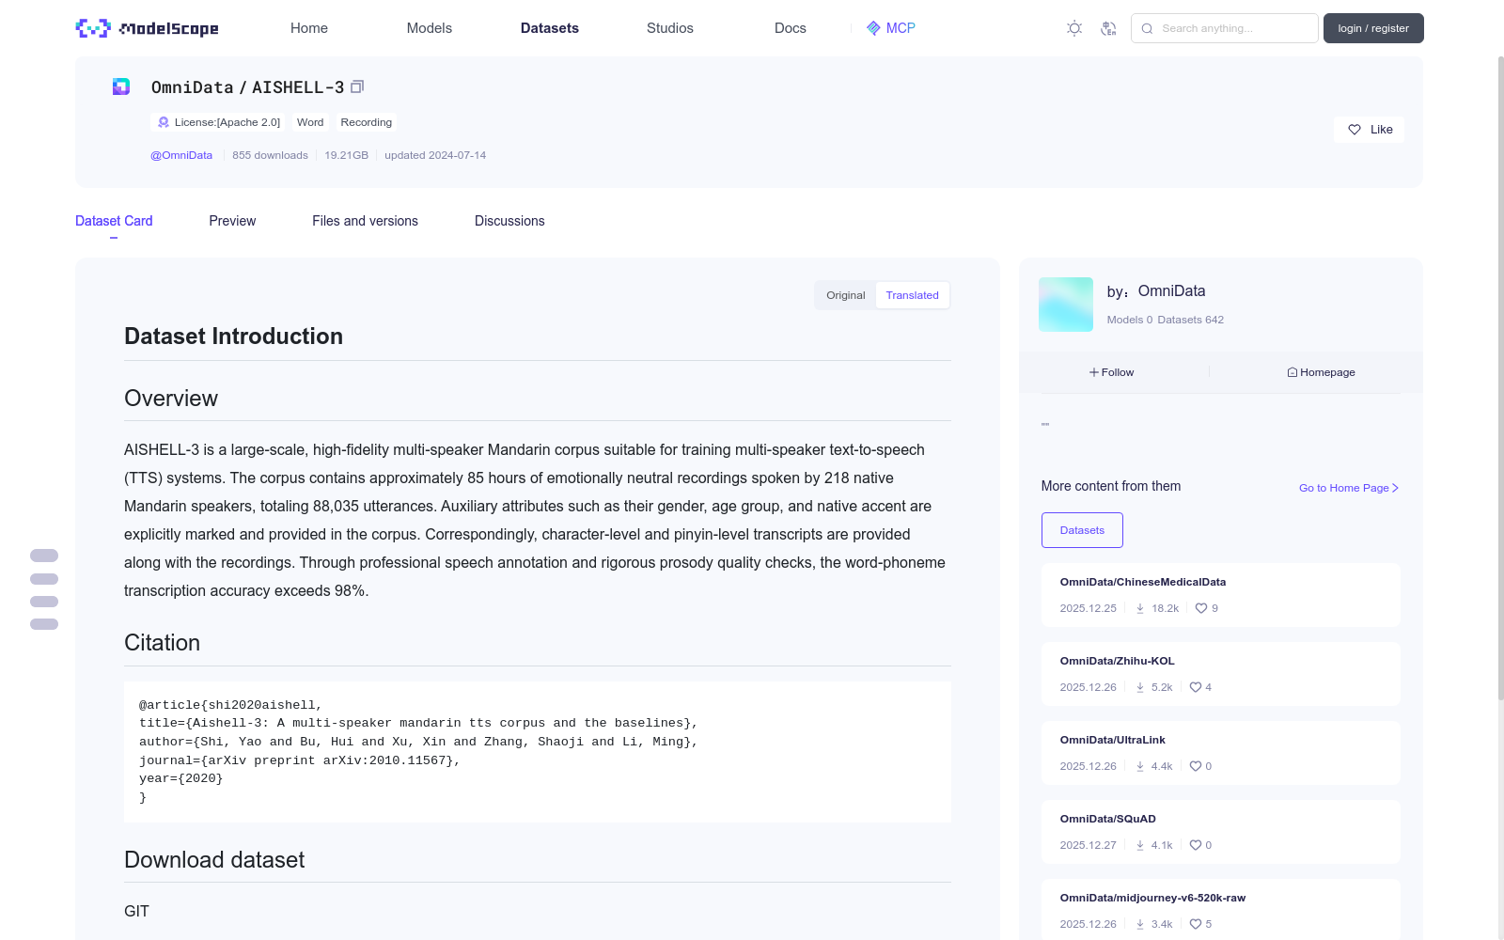1504x940 pixels.
Task: Click the MCP diamond icon
Action: (x=873, y=28)
